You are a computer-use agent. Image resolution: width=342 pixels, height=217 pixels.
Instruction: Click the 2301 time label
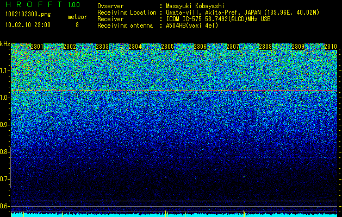click(x=37, y=47)
